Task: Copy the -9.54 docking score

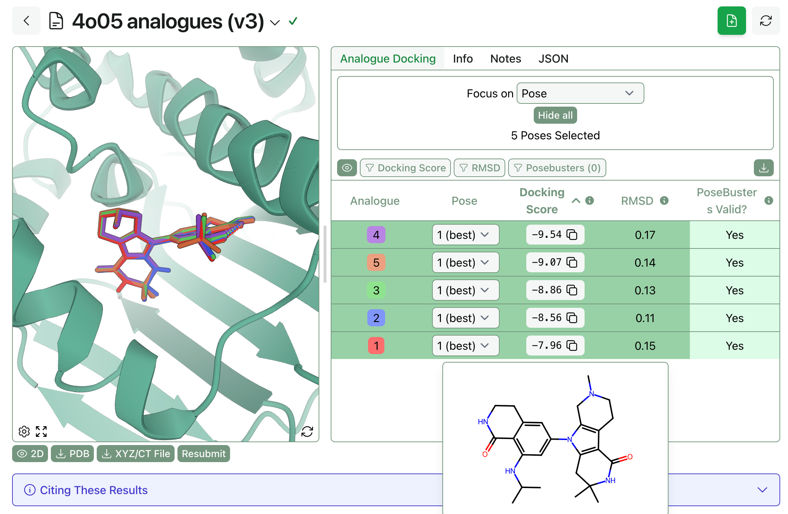Action: (571, 235)
